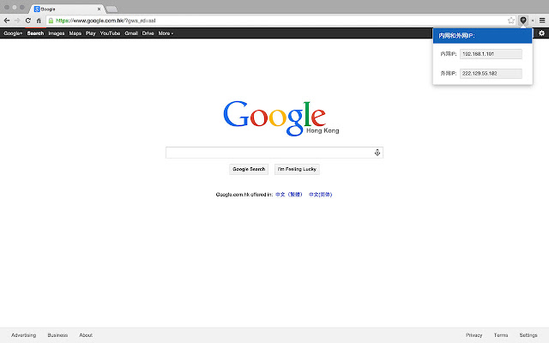
Task: Click the I'm Feeling Lucky button
Action: coord(297,169)
